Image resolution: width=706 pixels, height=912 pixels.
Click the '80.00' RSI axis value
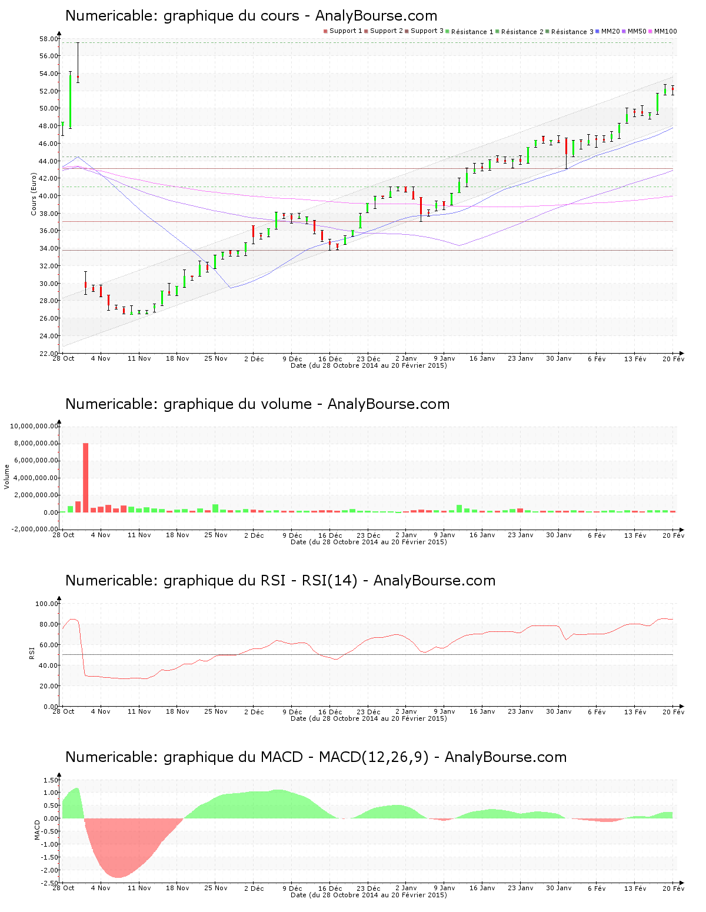(x=49, y=624)
